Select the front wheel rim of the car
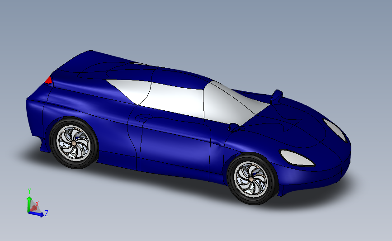The image size is (392, 241). coord(251,179)
